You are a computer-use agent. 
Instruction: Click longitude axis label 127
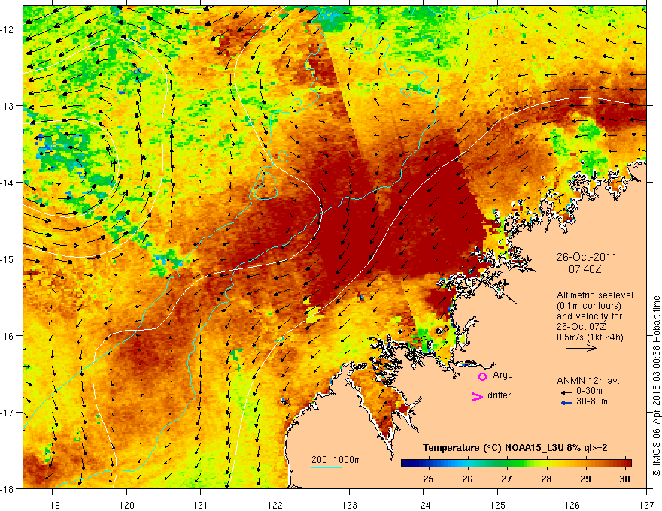coord(646,506)
